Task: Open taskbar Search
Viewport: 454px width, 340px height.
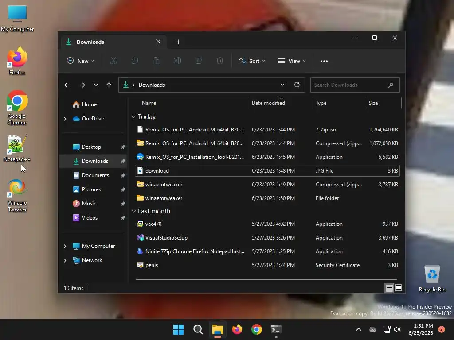Action: (x=198, y=329)
